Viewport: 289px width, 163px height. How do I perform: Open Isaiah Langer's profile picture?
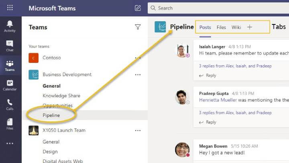click(x=183, y=50)
